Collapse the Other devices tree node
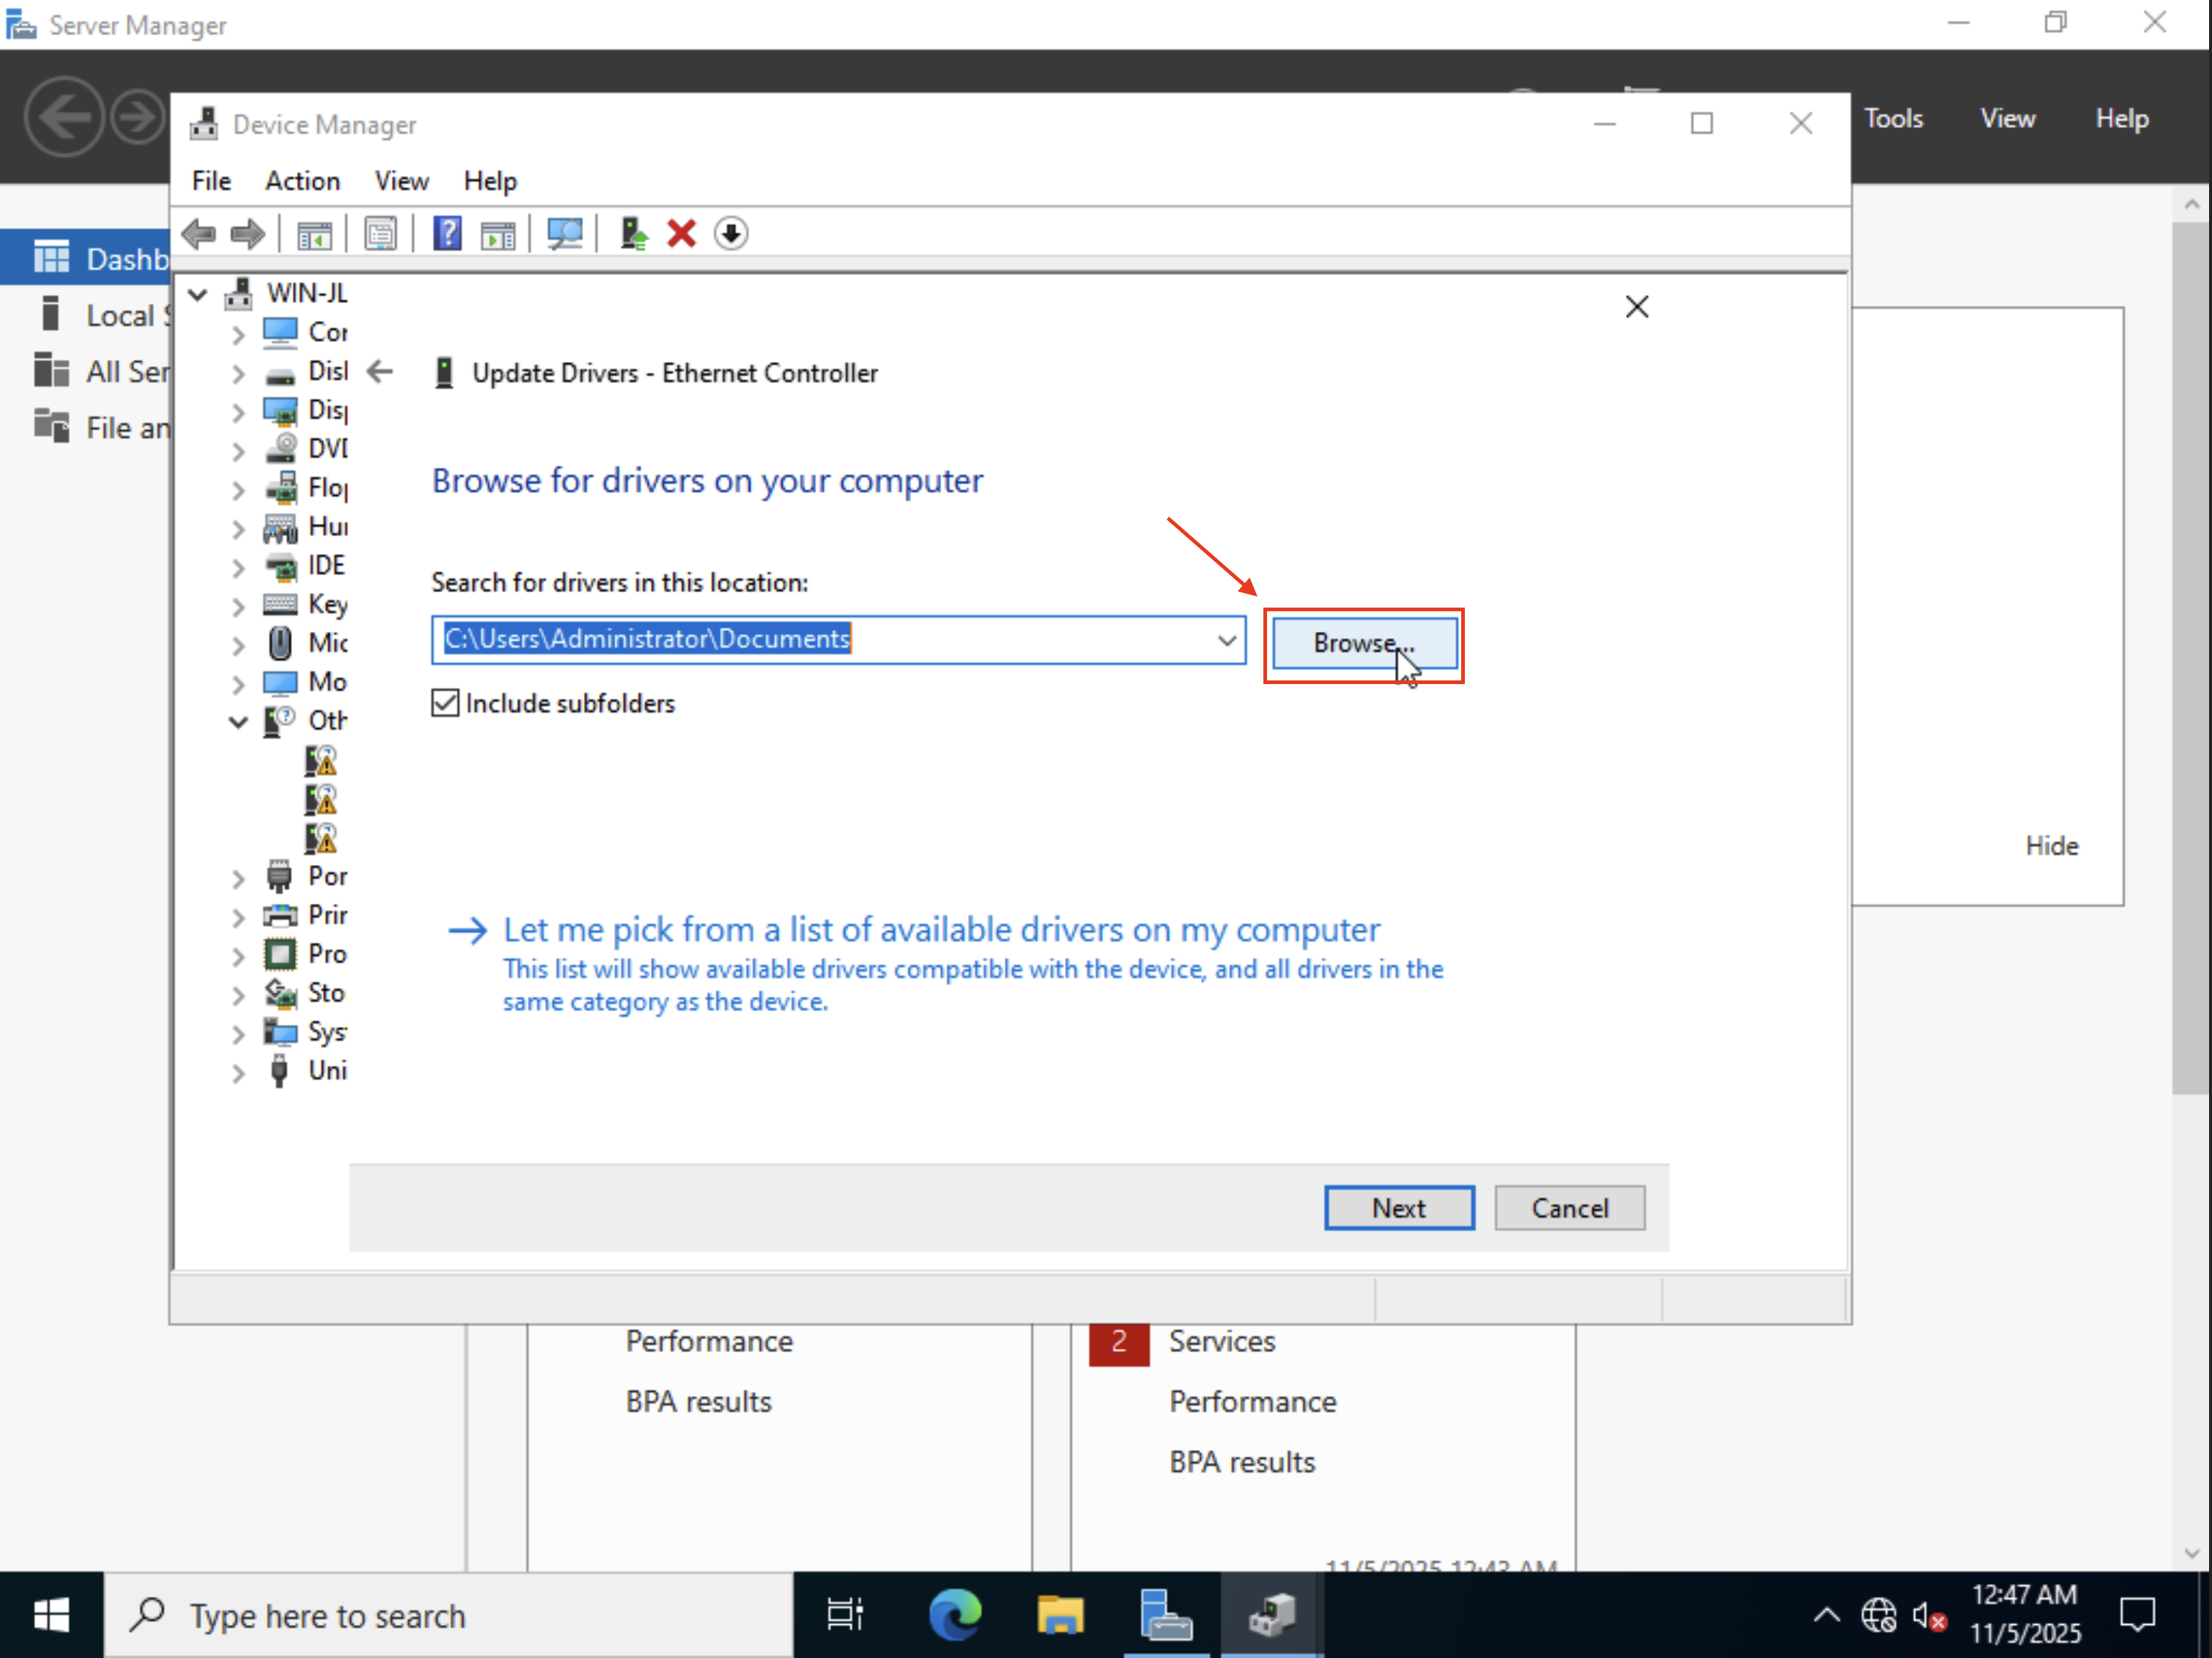The height and width of the screenshot is (1658, 2212). (238, 721)
